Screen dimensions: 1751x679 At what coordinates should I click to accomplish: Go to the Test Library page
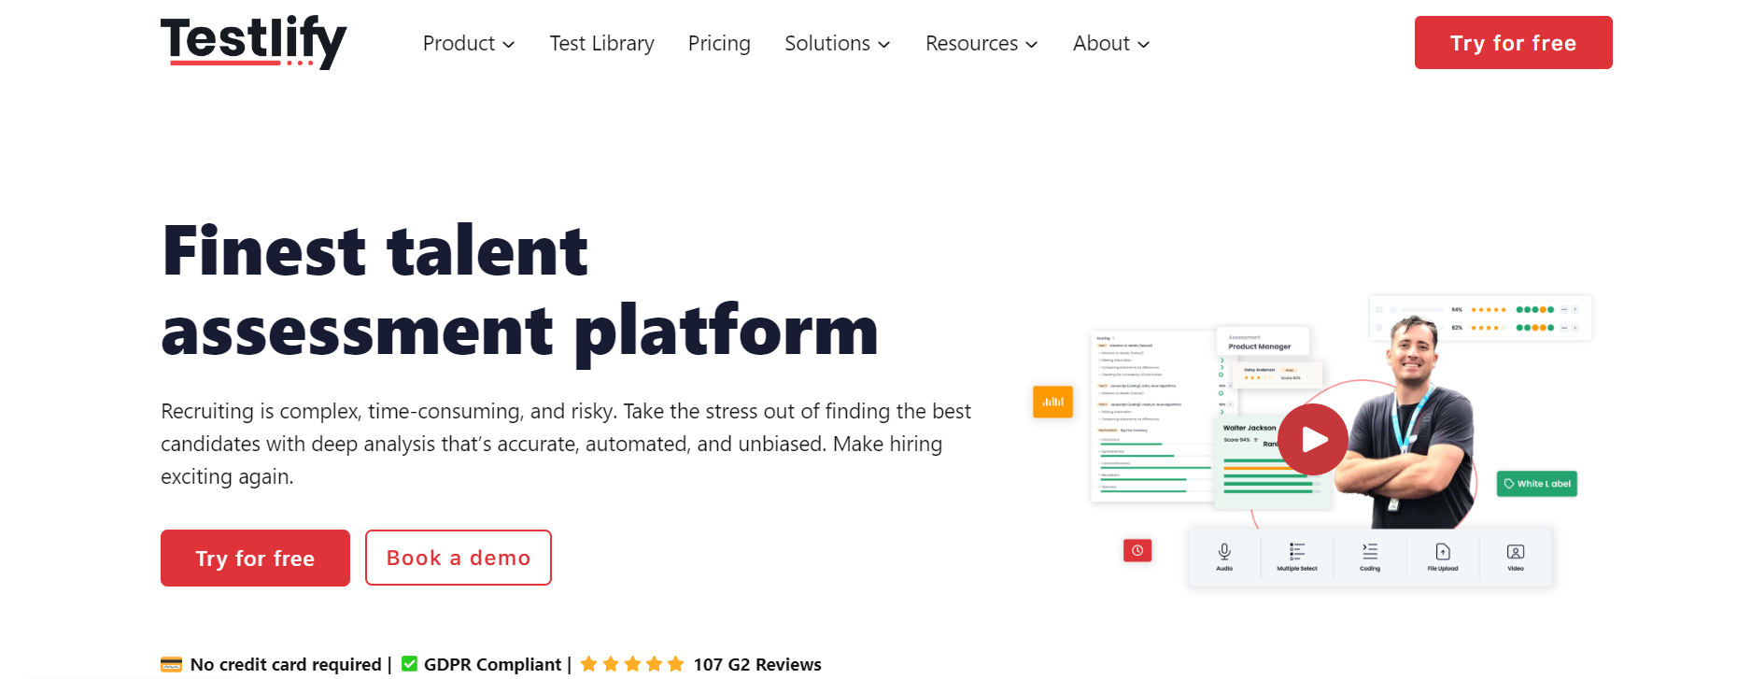[x=601, y=44]
